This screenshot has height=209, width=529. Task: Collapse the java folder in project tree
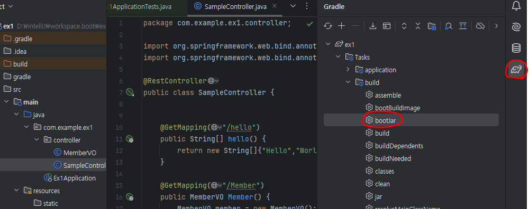pyautogui.click(x=16, y=115)
